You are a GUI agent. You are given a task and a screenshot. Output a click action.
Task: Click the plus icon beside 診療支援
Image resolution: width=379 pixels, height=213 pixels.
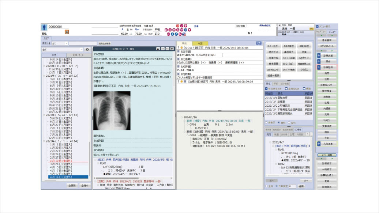click(x=319, y=56)
